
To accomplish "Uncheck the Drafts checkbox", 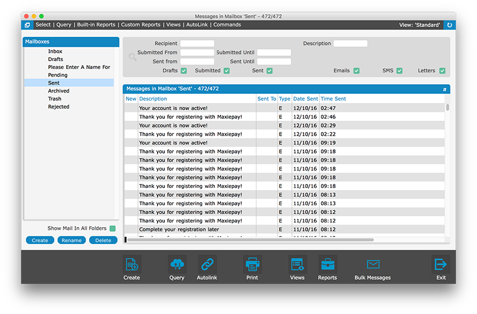I will [x=184, y=71].
